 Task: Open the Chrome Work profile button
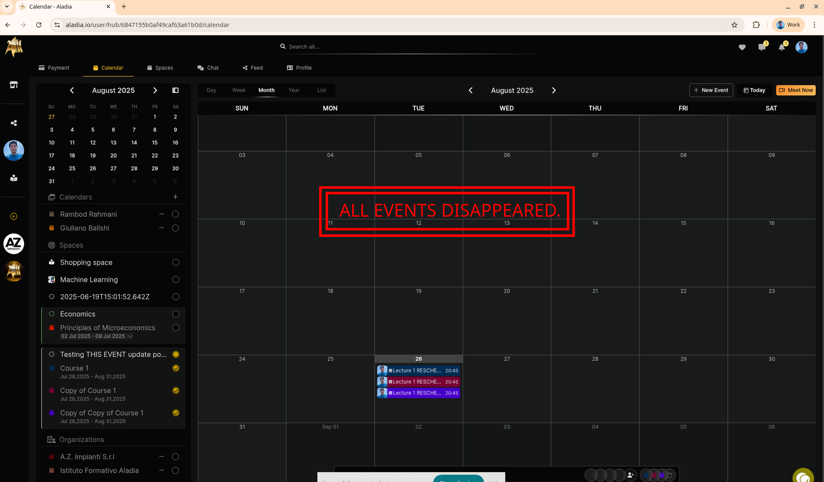tap(788, 25)
